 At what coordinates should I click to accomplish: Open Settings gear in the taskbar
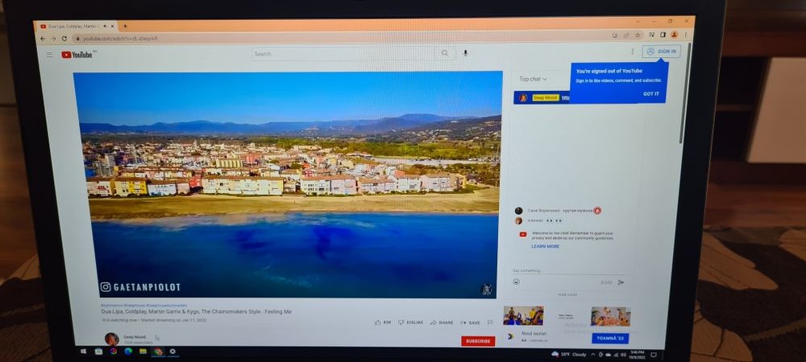(x=172, y=352)
